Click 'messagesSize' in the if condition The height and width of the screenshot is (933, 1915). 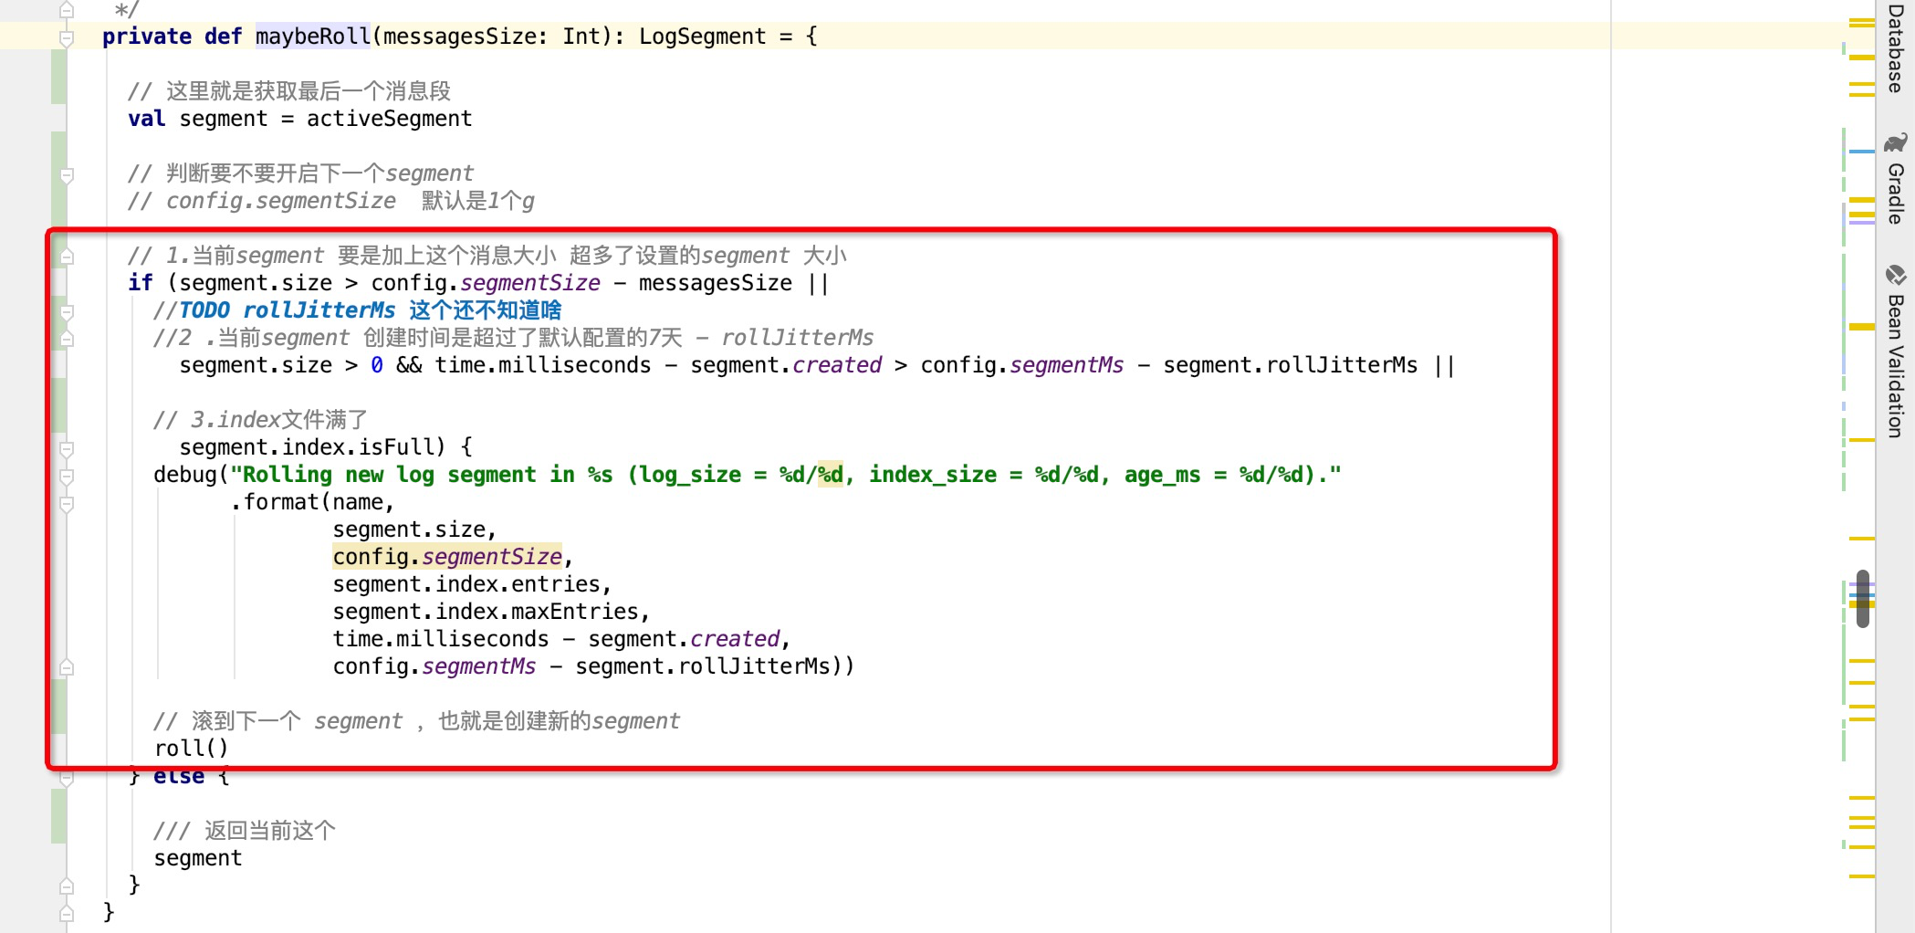tap(715, 283)
